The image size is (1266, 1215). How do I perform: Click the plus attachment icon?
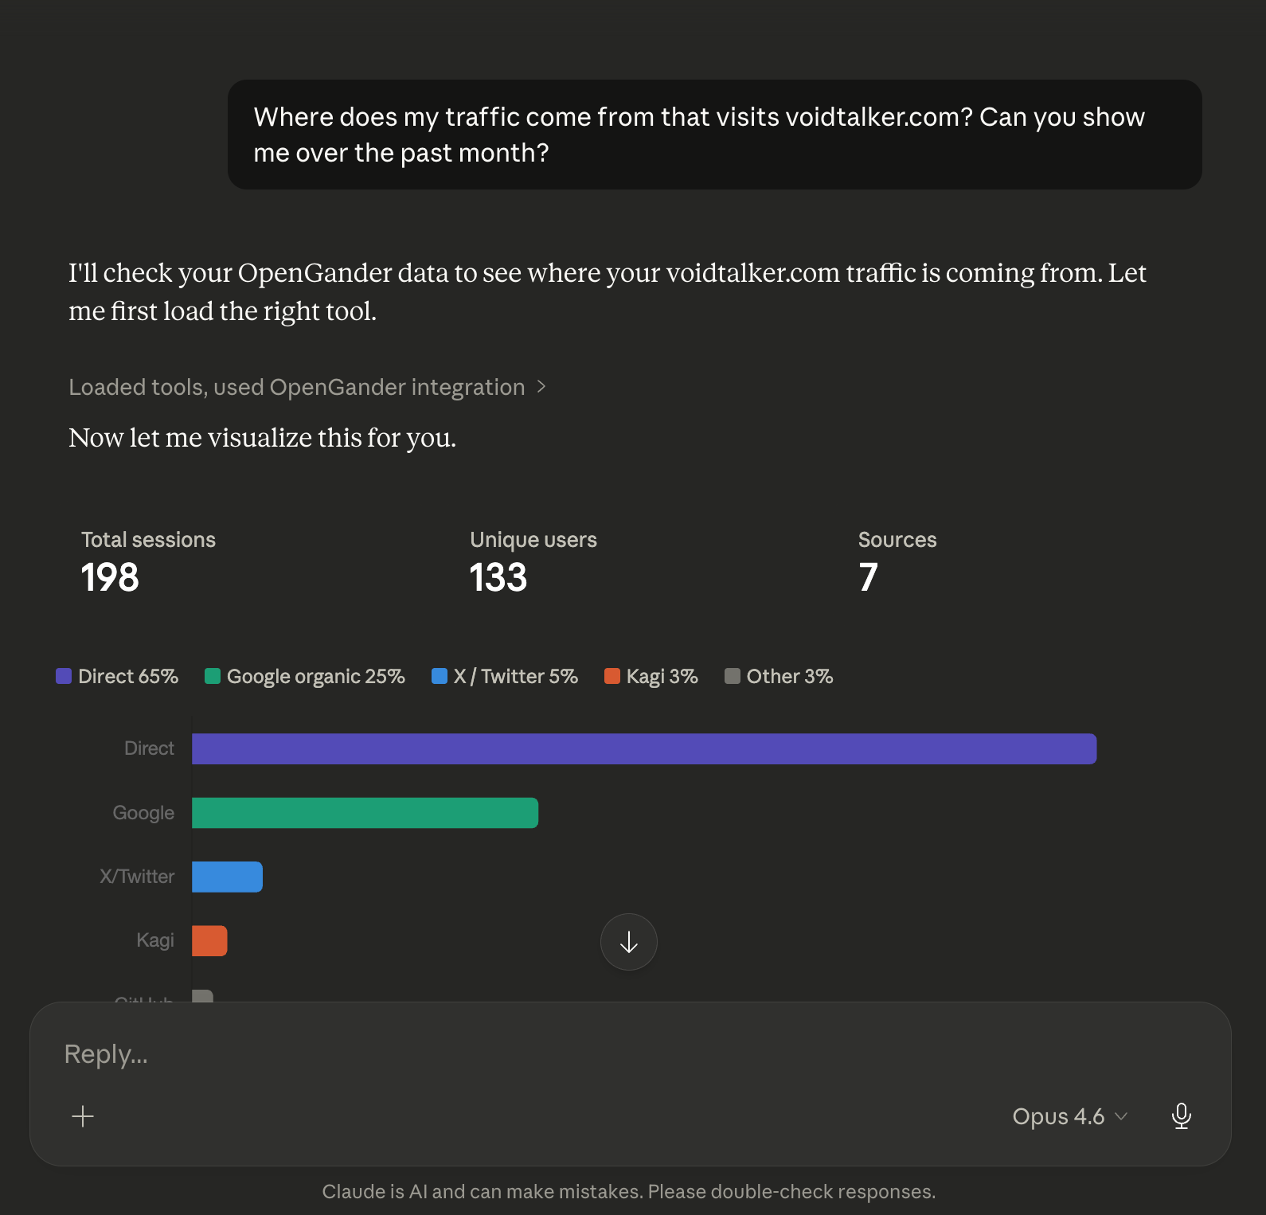click(x=83, y=1116)
